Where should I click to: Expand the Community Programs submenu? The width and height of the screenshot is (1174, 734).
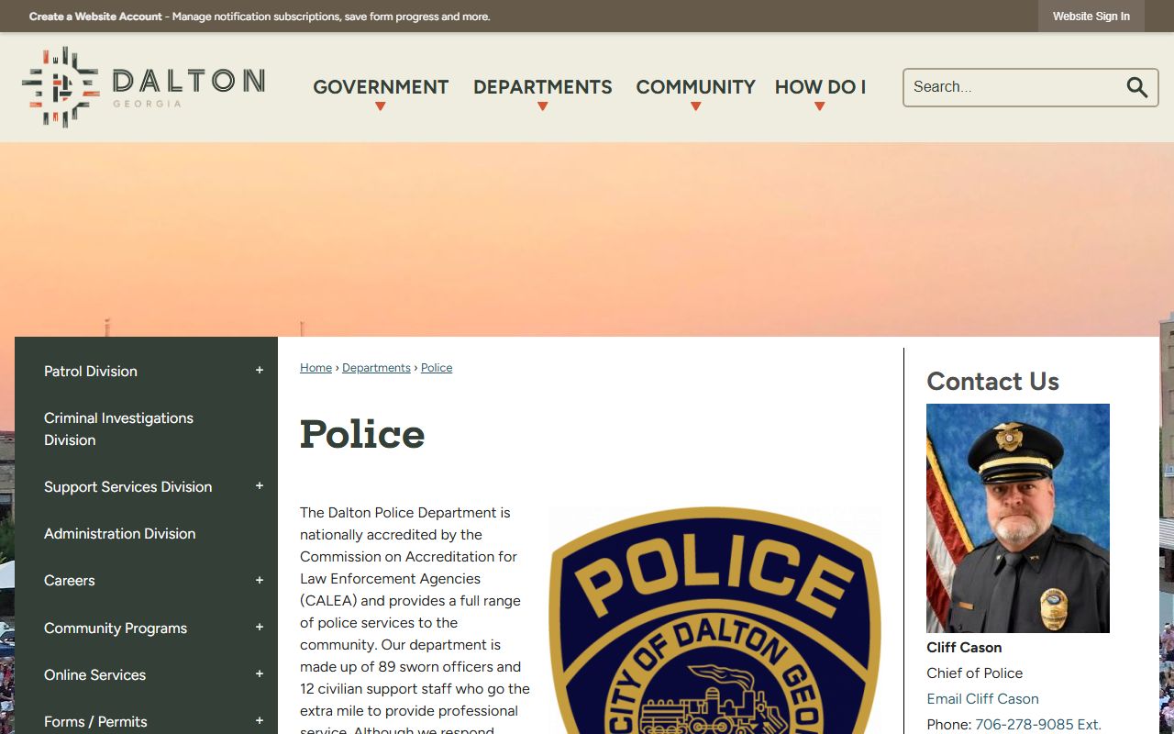pyautogui.click(x=260, y=628)
